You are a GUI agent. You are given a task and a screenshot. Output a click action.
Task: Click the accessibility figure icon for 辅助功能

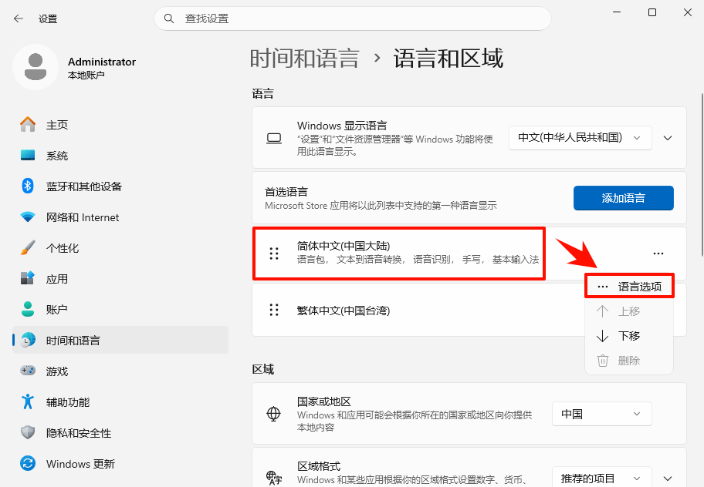click(x=28, y=401)
